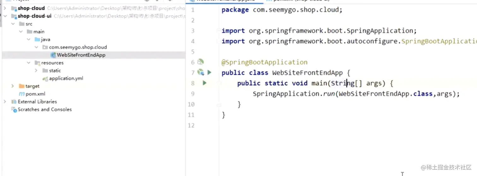Collapse the shop-cloud-ui project node
The width and height of the screenshot is (477, 176).
5,16
